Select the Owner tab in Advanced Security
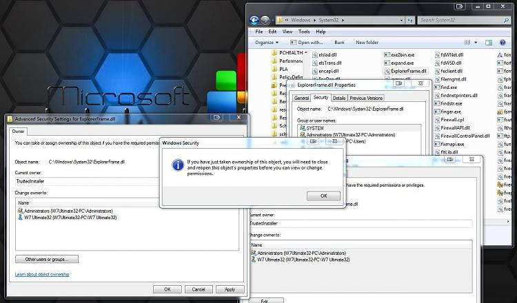This screenshot has width=517, height=303. tap(18, 131)
